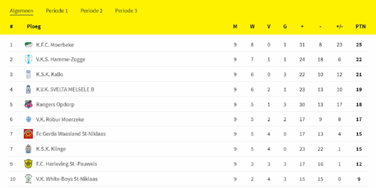Viewport: 376px width, 188px height.
Task: Select the Periode 3 tab
Action: click(126, 11)
